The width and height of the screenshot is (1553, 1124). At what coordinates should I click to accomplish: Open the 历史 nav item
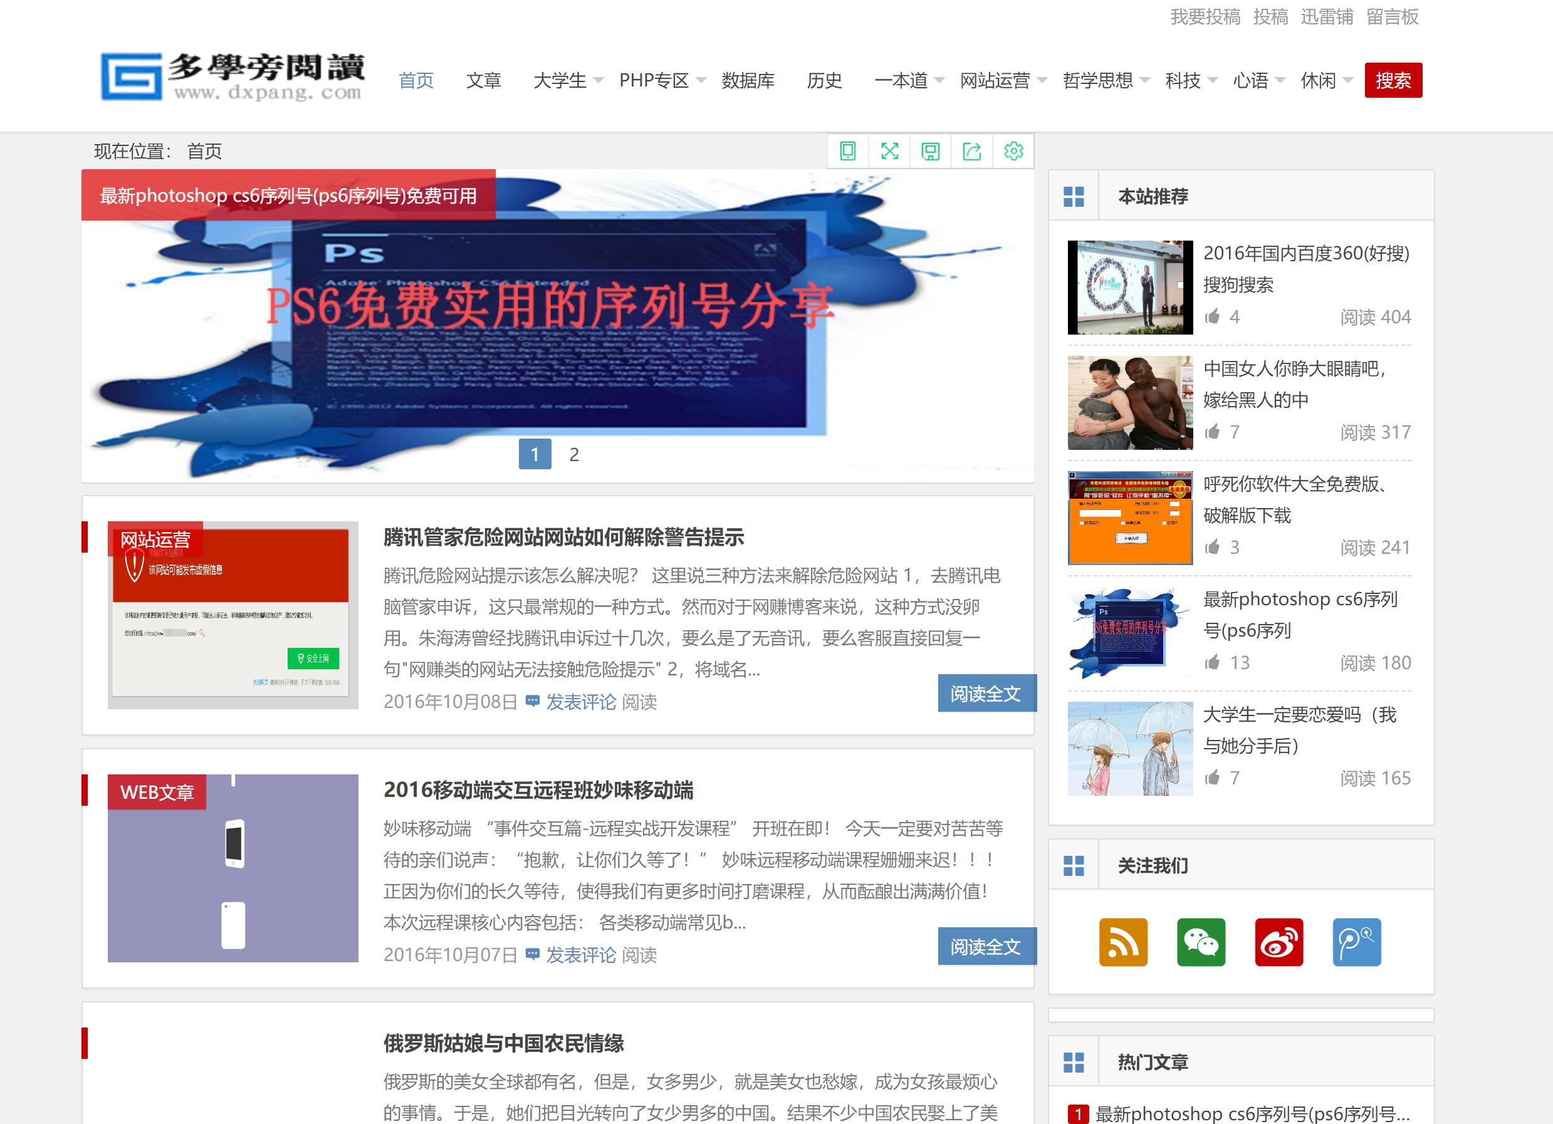pyautogui.click(x=824, y=81)
